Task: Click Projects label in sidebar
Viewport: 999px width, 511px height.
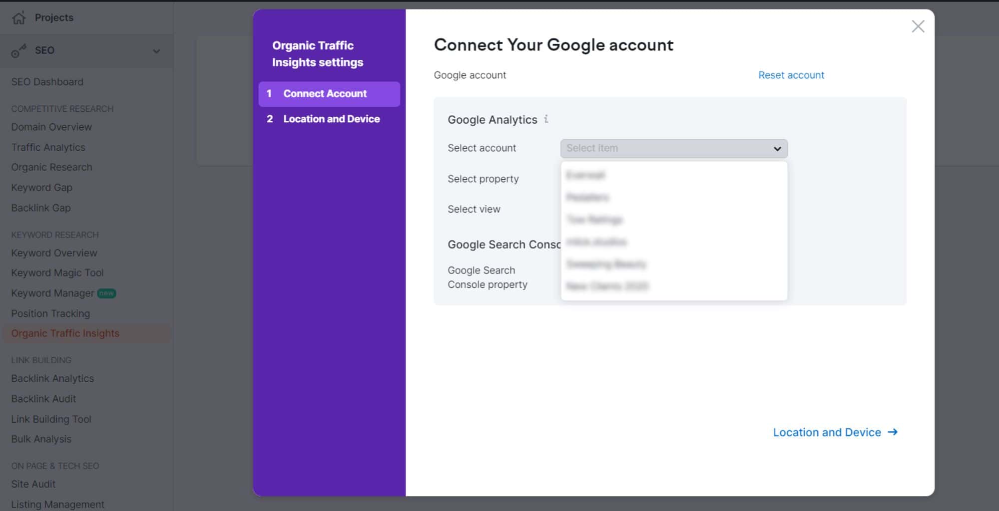Action: point(54,17)
